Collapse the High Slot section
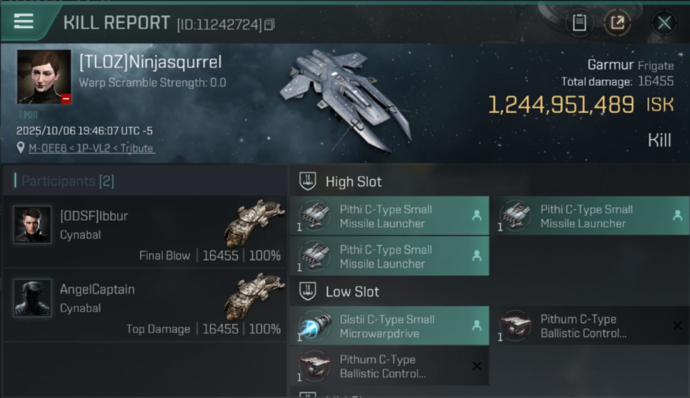 pyautogui.click(x=308, y=181)
